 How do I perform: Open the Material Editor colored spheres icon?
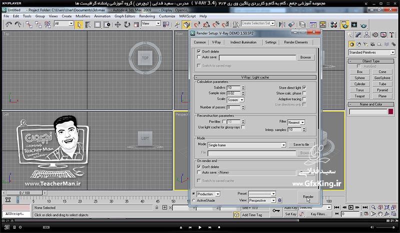click(x=333, y=24)
